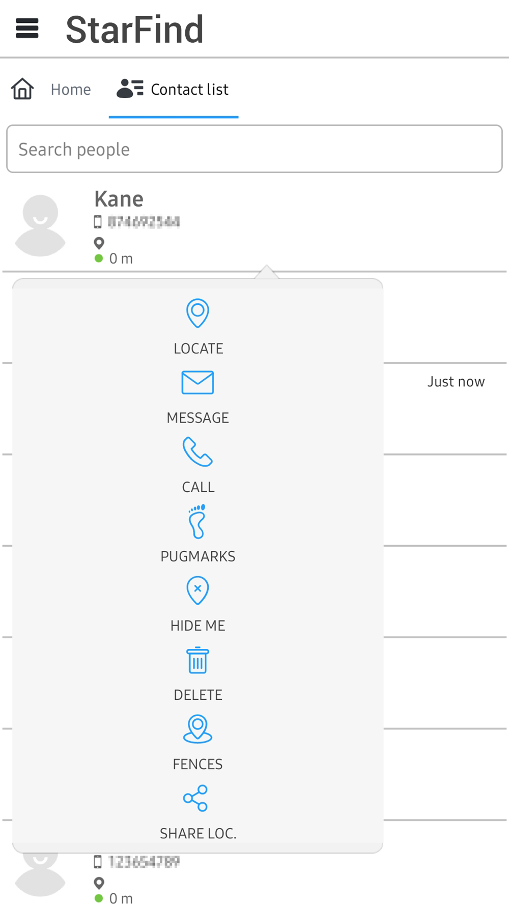The height and width of the screenshot is (905, 509).
Task: Tap the Home house icon
Action: tap(22, 89)
